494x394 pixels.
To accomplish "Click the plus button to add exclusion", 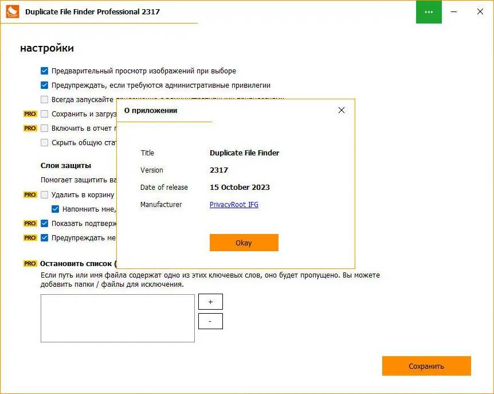I will point(210,302).
